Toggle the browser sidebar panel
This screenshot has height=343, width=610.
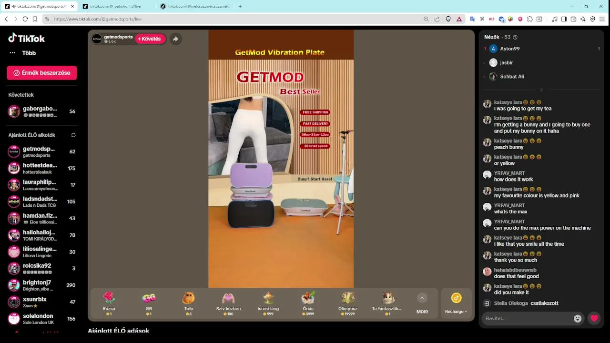click(x=564, y=19)
